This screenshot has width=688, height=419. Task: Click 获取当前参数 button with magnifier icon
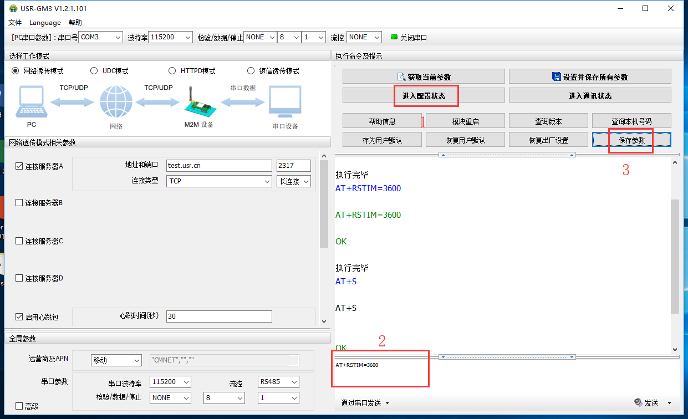coord(424,76)
